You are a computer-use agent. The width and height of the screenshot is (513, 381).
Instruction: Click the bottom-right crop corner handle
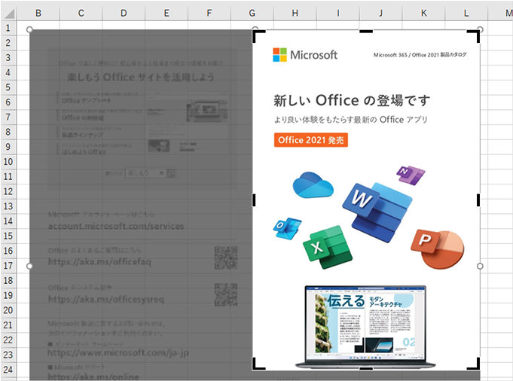(x=474, y=364)
